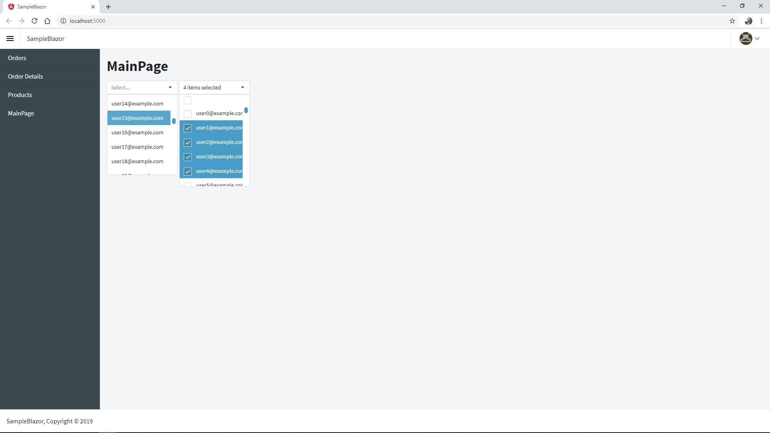
Task: Check the user0@example.com checkbox
Action: click(x=188, y=114)
